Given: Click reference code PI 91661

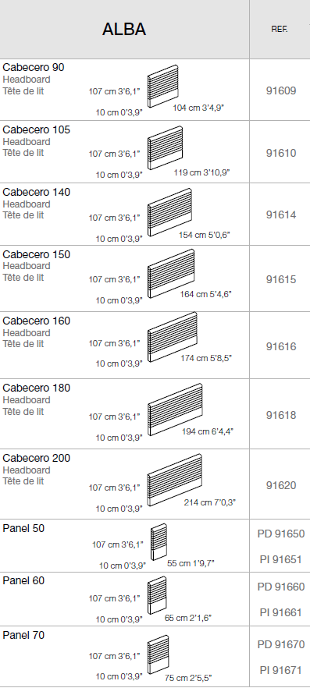Looking at the screenshot, I should [281, 612].
